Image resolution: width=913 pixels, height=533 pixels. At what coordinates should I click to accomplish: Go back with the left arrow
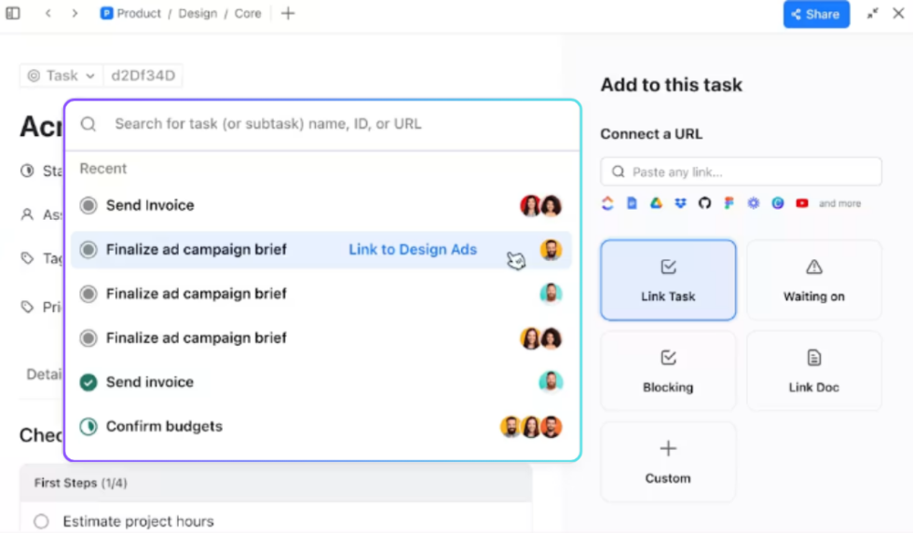(48, 13)
